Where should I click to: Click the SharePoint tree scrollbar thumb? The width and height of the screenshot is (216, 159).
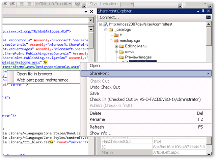(209, 36)
